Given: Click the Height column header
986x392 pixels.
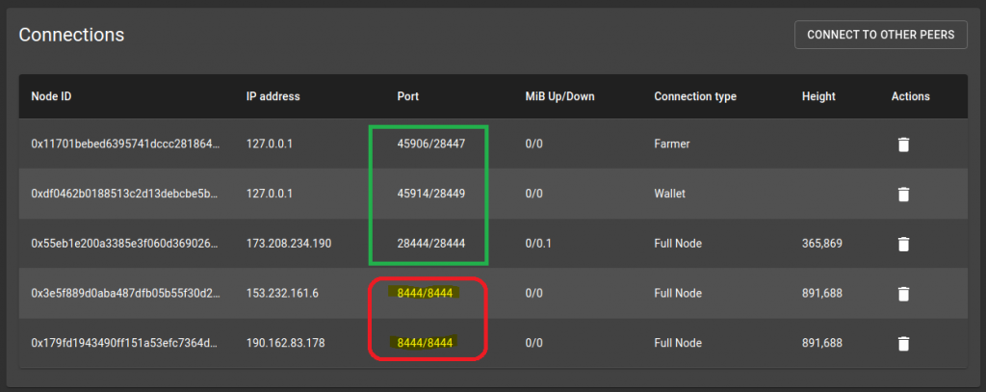Looking at the screenshot, I should 818,96.
